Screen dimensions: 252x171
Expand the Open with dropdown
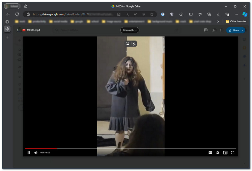(x=130, y=30)
